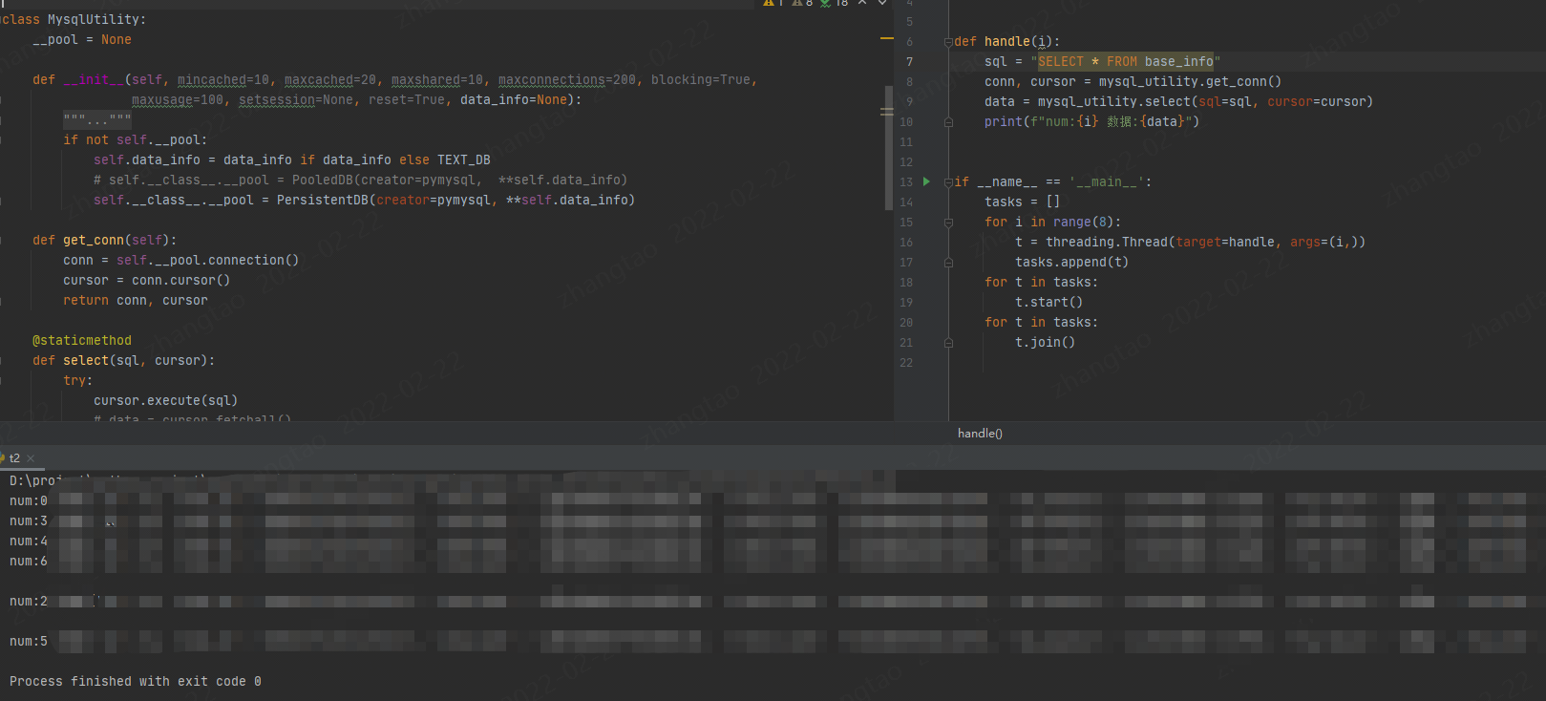
Task: Click 'num:2' output line in console
Action: 29,602
